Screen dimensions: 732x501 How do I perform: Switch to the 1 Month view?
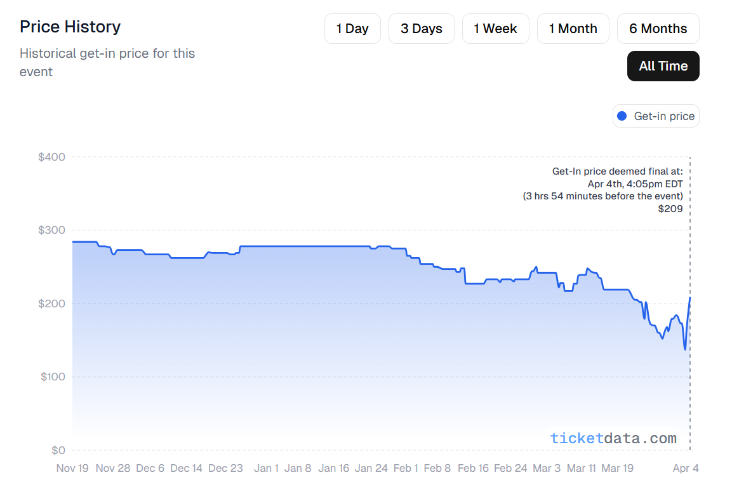click(573, 28)
